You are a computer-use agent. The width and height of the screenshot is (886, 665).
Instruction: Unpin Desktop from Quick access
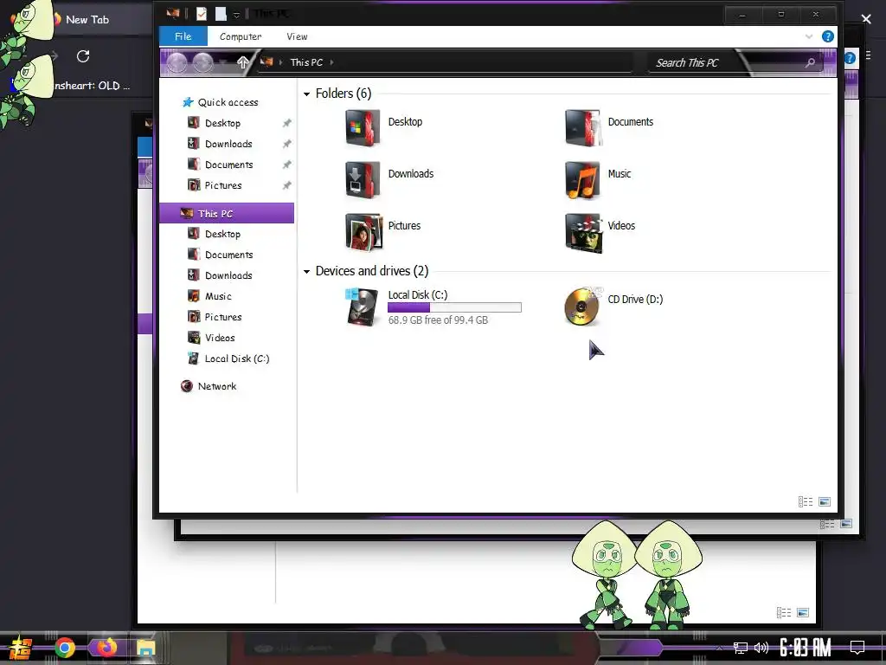tap(287, 123)
